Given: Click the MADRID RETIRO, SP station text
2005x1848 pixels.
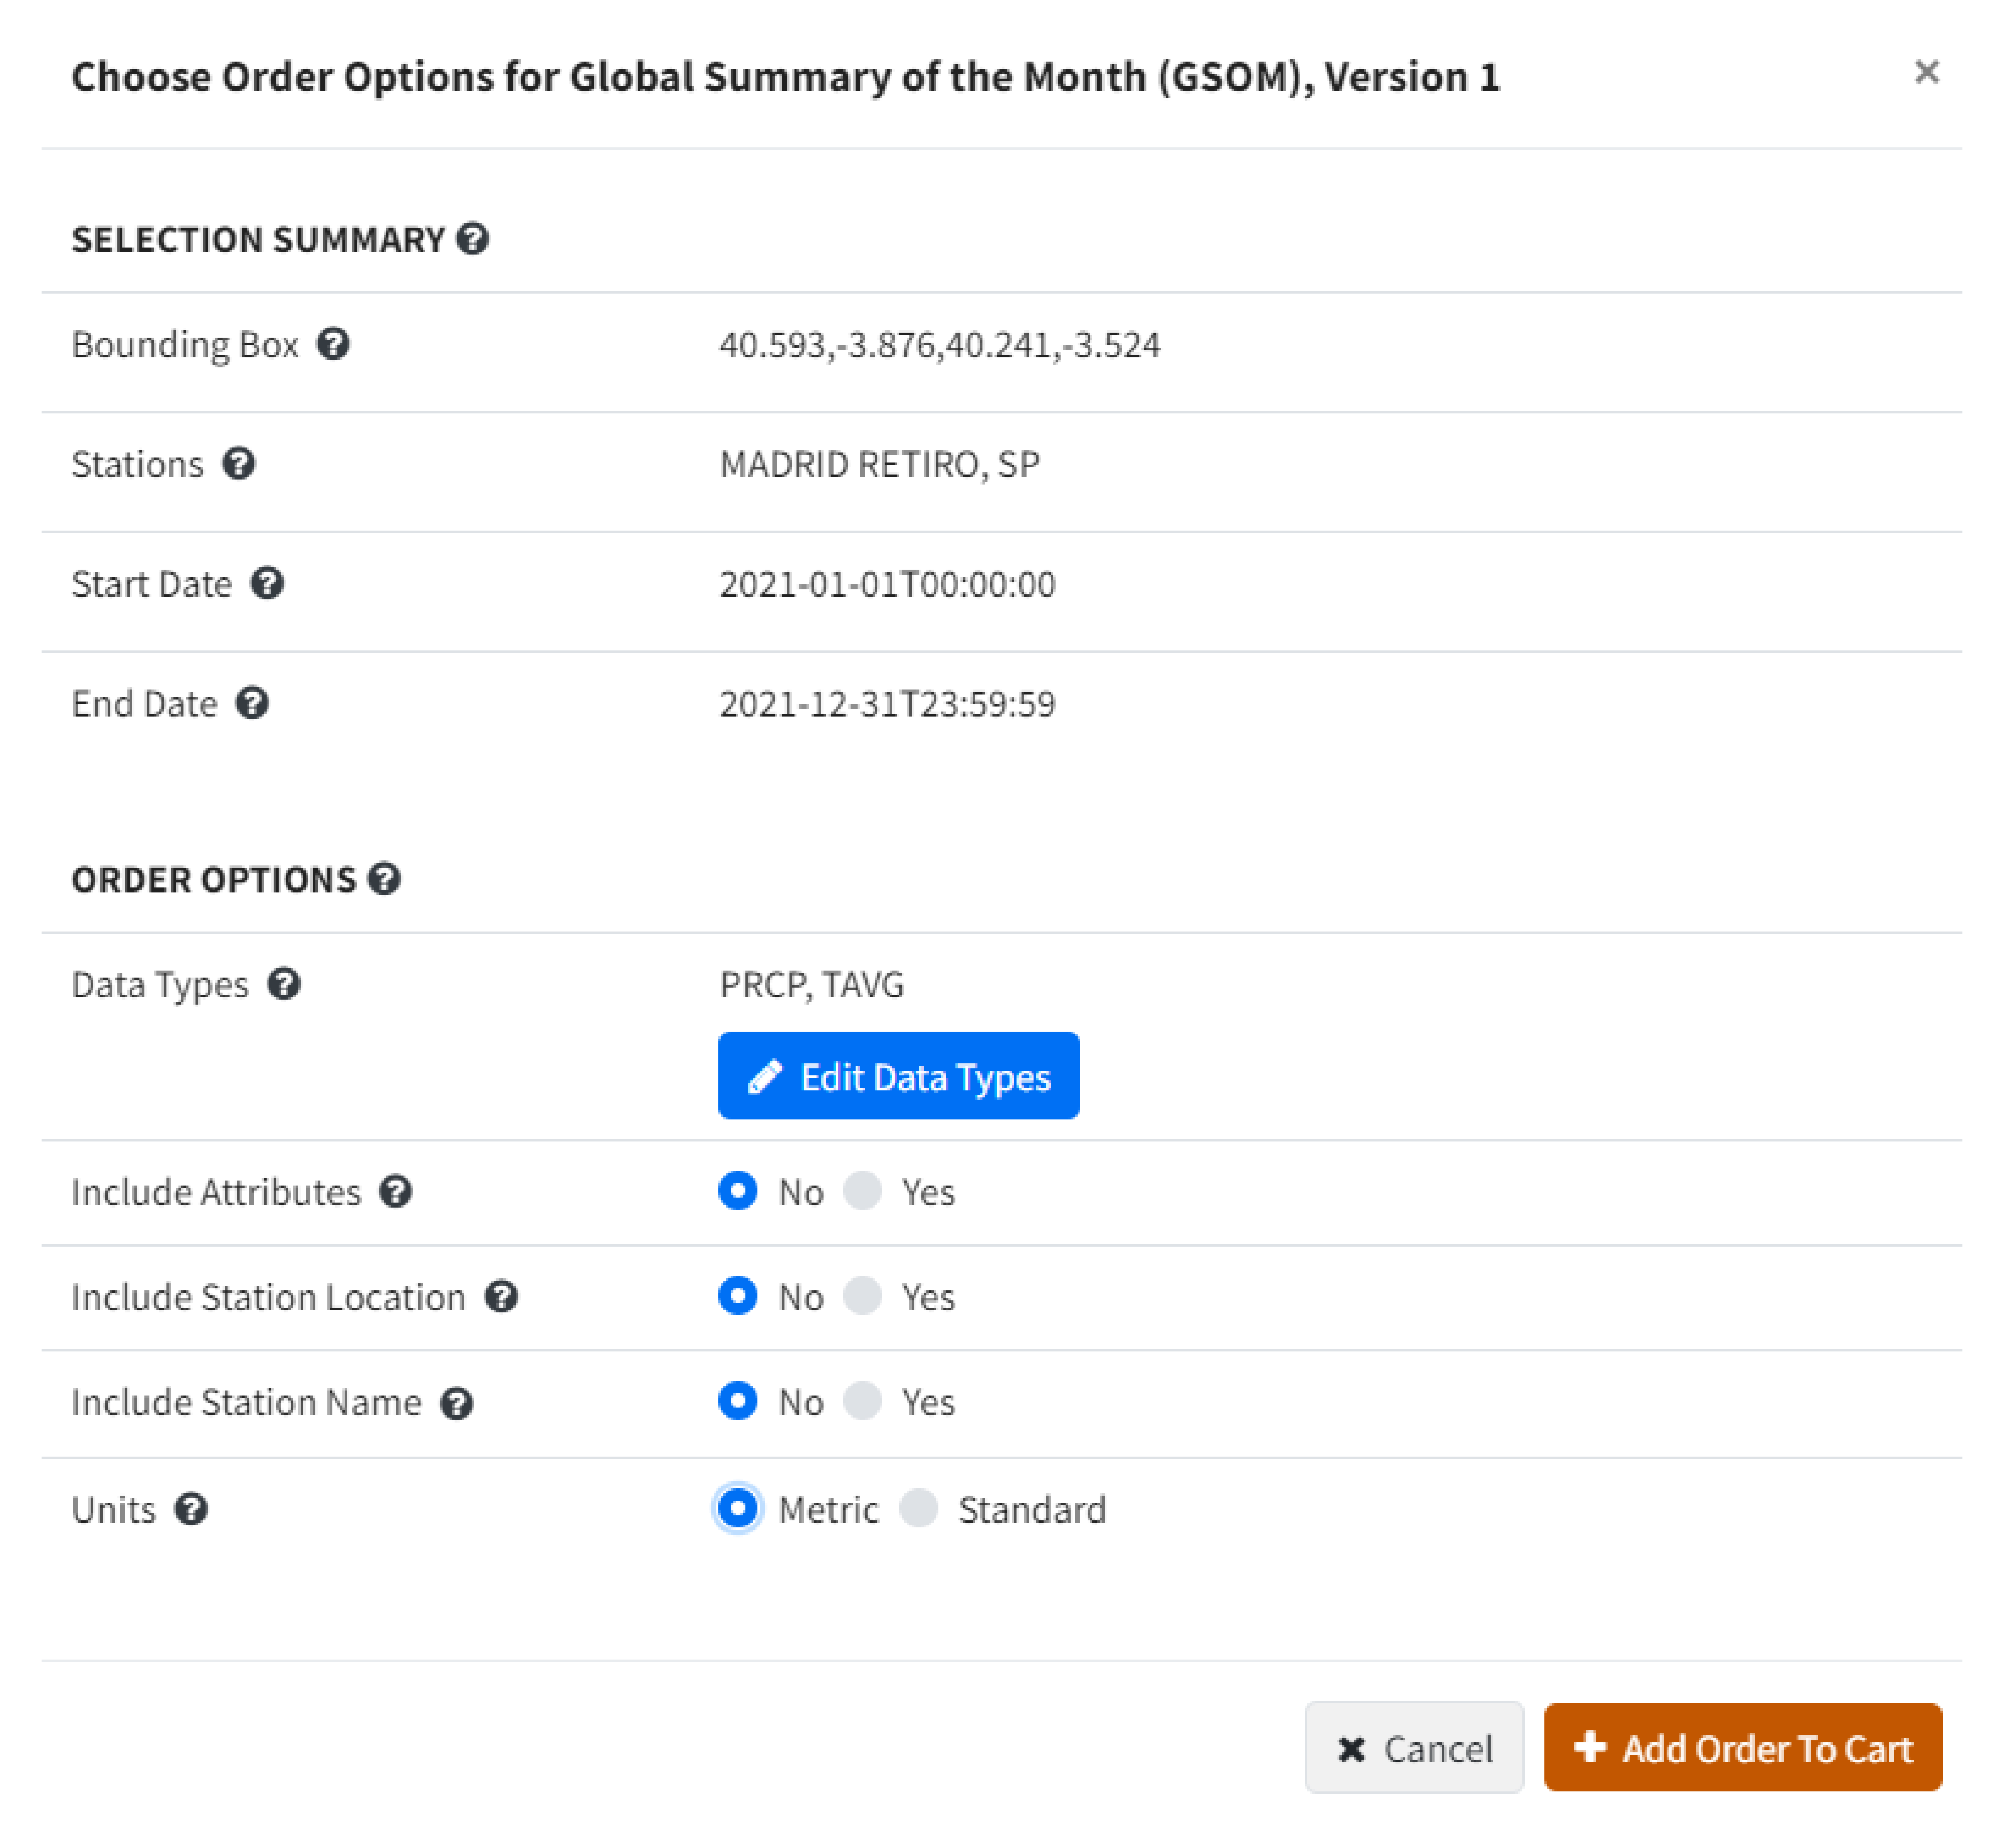Looking at the screenshot, I should (x=879, y=465).
